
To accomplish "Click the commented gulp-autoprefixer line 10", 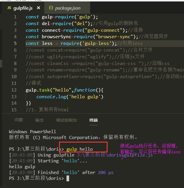I will 105,76.
